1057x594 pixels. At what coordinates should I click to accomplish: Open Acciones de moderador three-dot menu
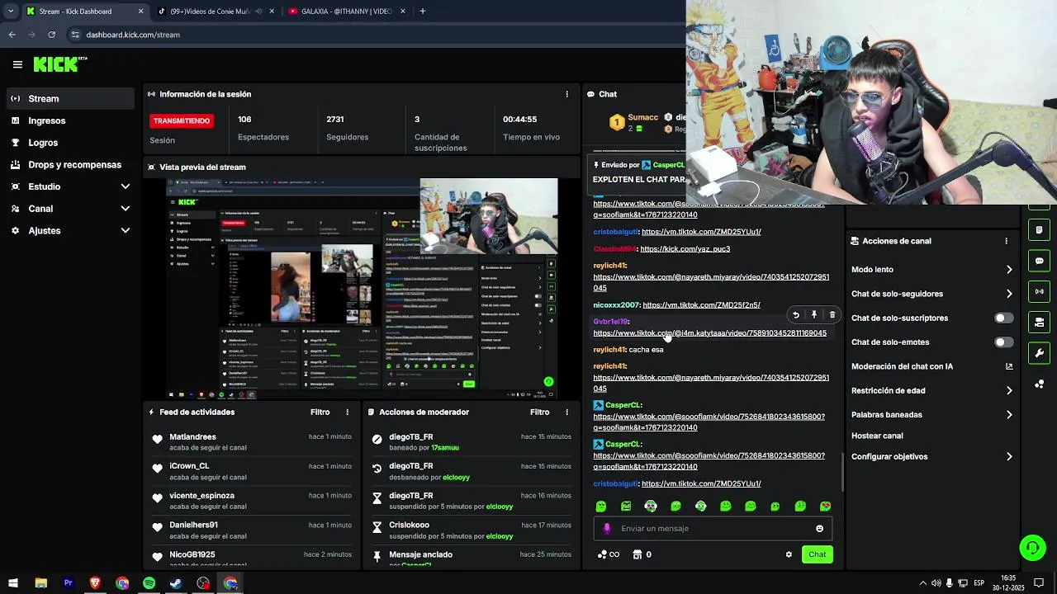click(566, 412)
